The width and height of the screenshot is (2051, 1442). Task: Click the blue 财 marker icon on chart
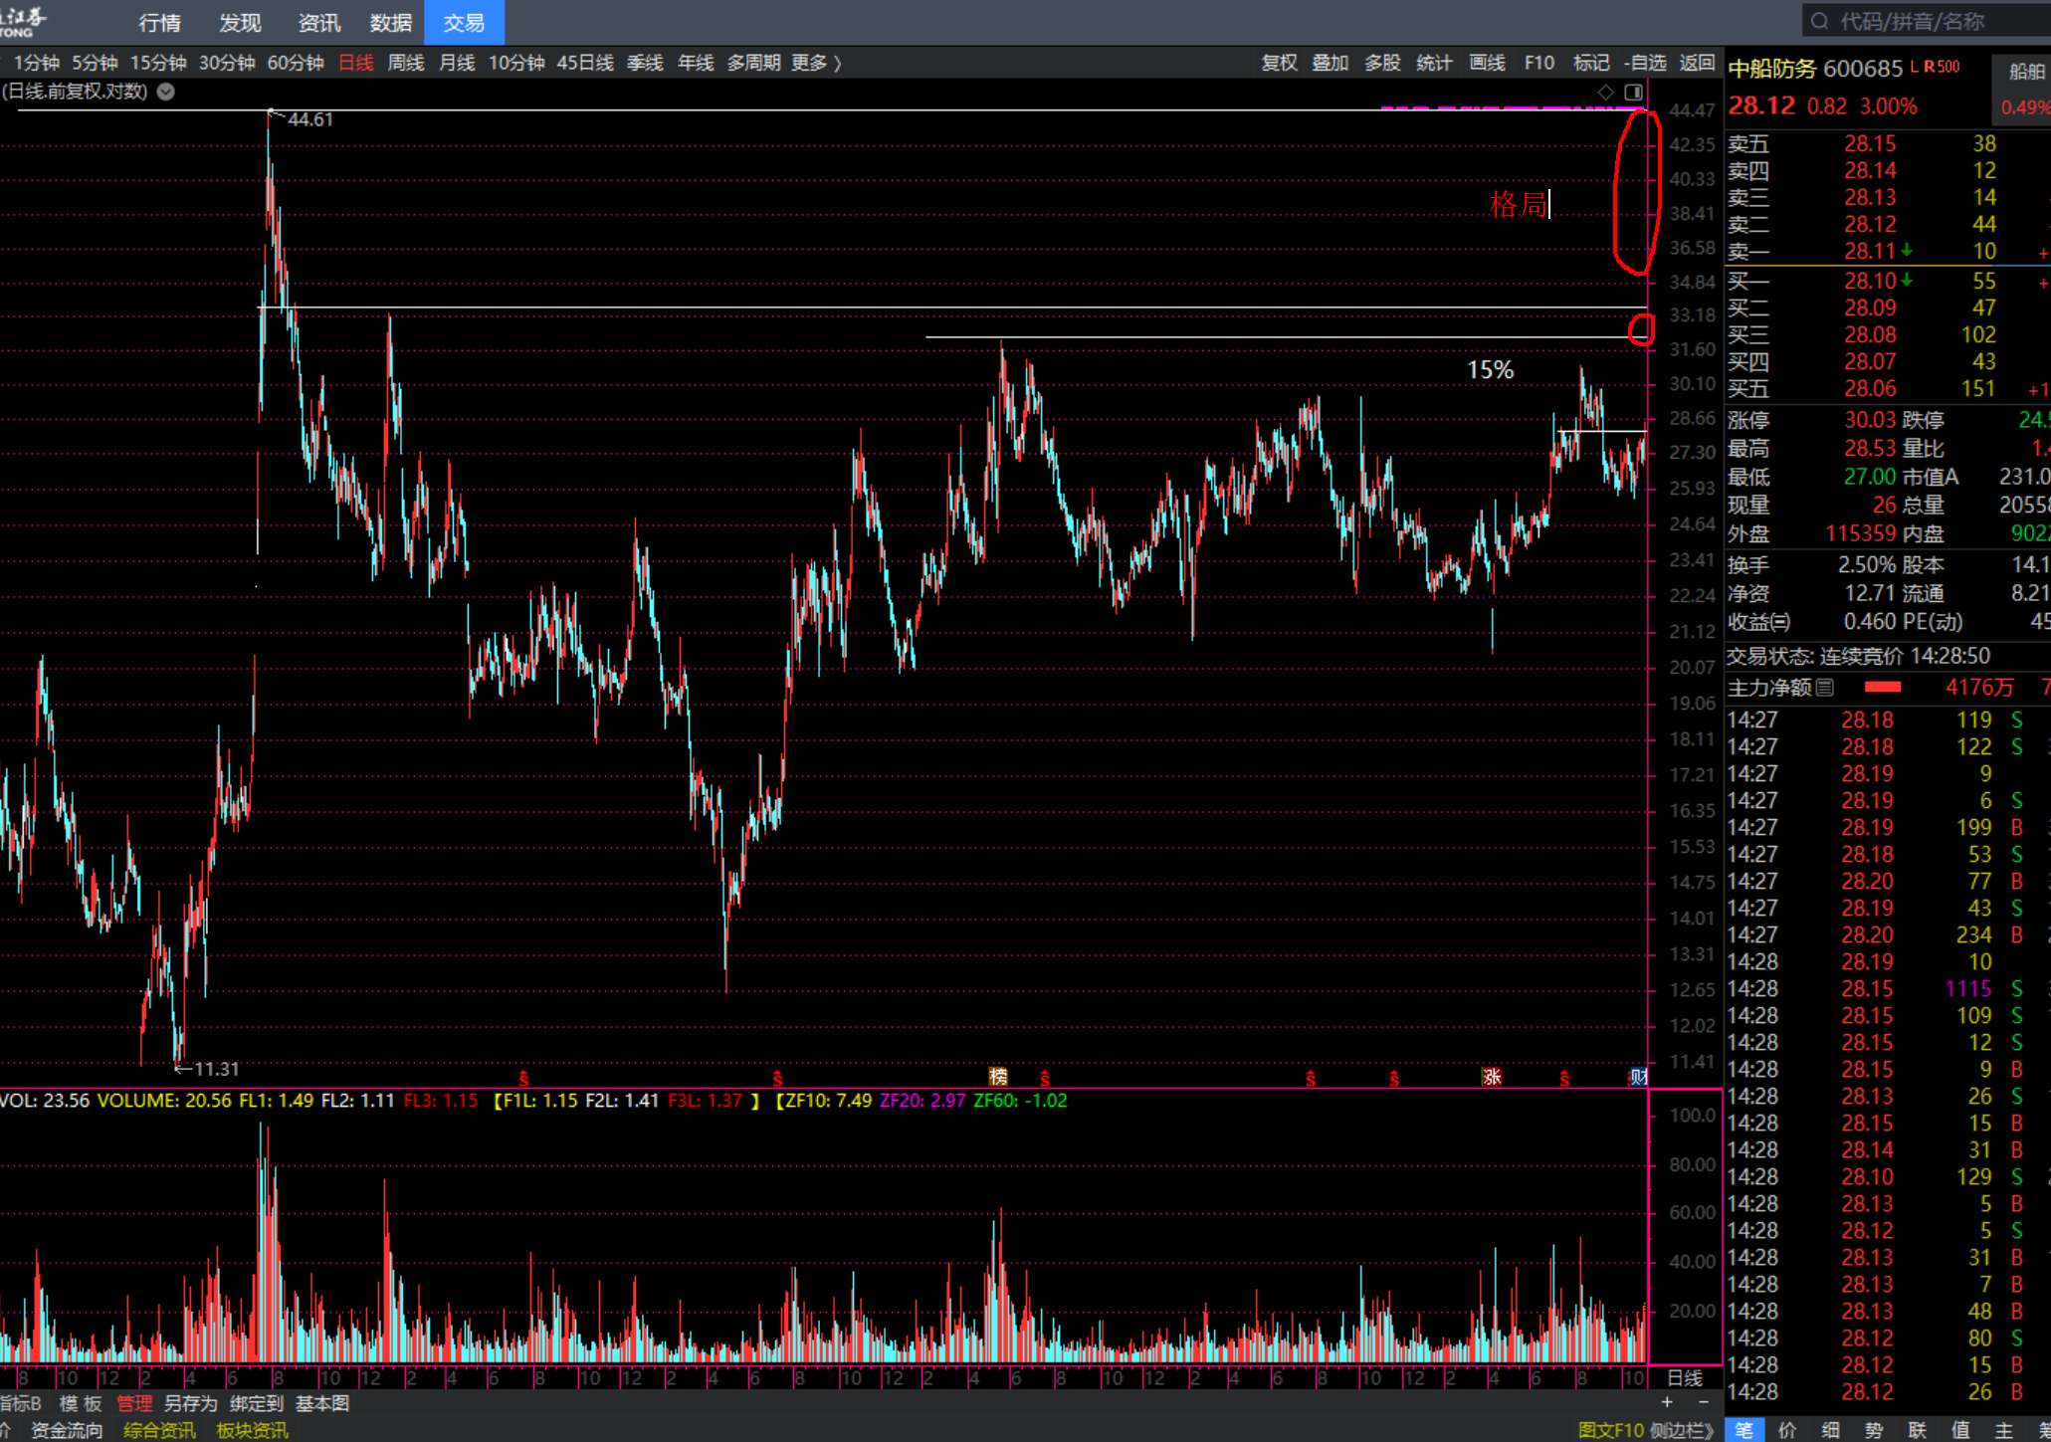pos(1638,1077)
